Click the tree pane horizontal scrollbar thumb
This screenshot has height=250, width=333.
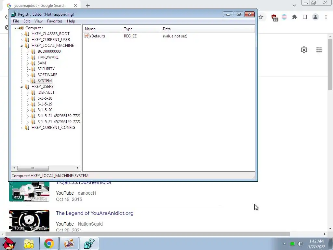(33, 168)
